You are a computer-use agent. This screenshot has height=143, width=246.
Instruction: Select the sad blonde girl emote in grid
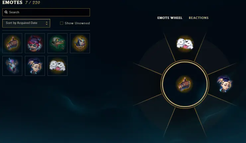(35, 66)
